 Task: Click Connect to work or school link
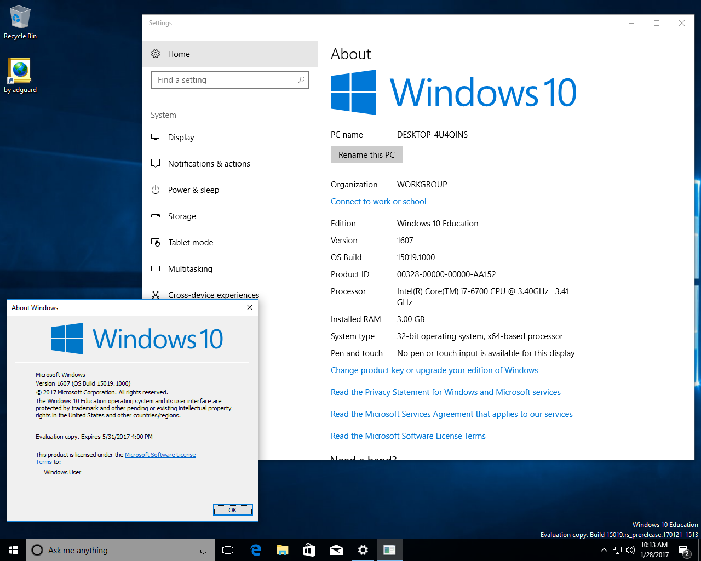(378, 202)
